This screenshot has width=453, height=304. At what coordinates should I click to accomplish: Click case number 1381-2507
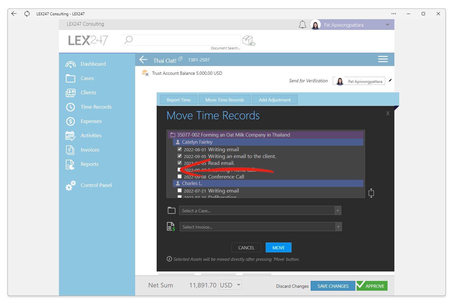coord(199,60)
